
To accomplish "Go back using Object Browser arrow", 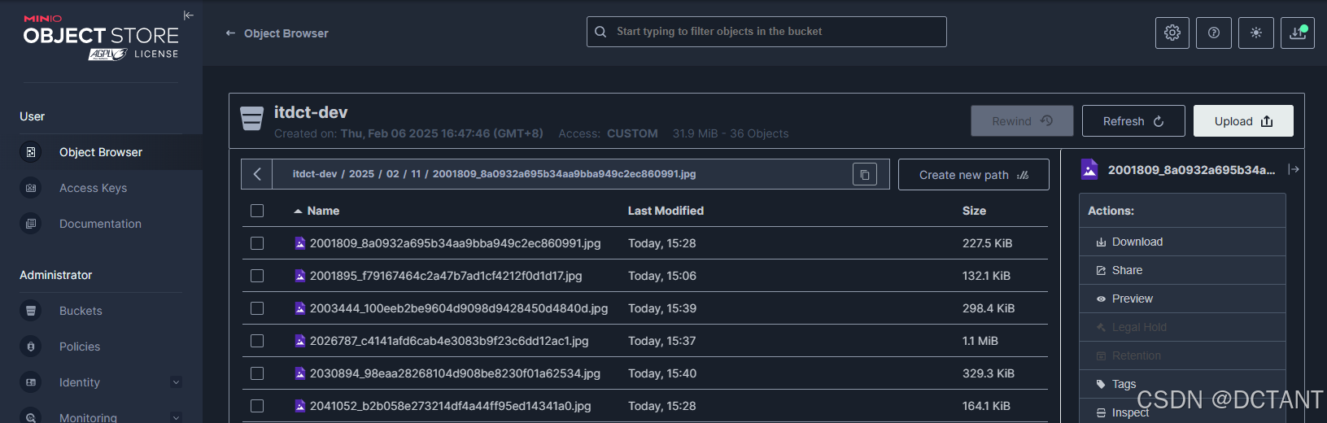I will click(230, 33).
